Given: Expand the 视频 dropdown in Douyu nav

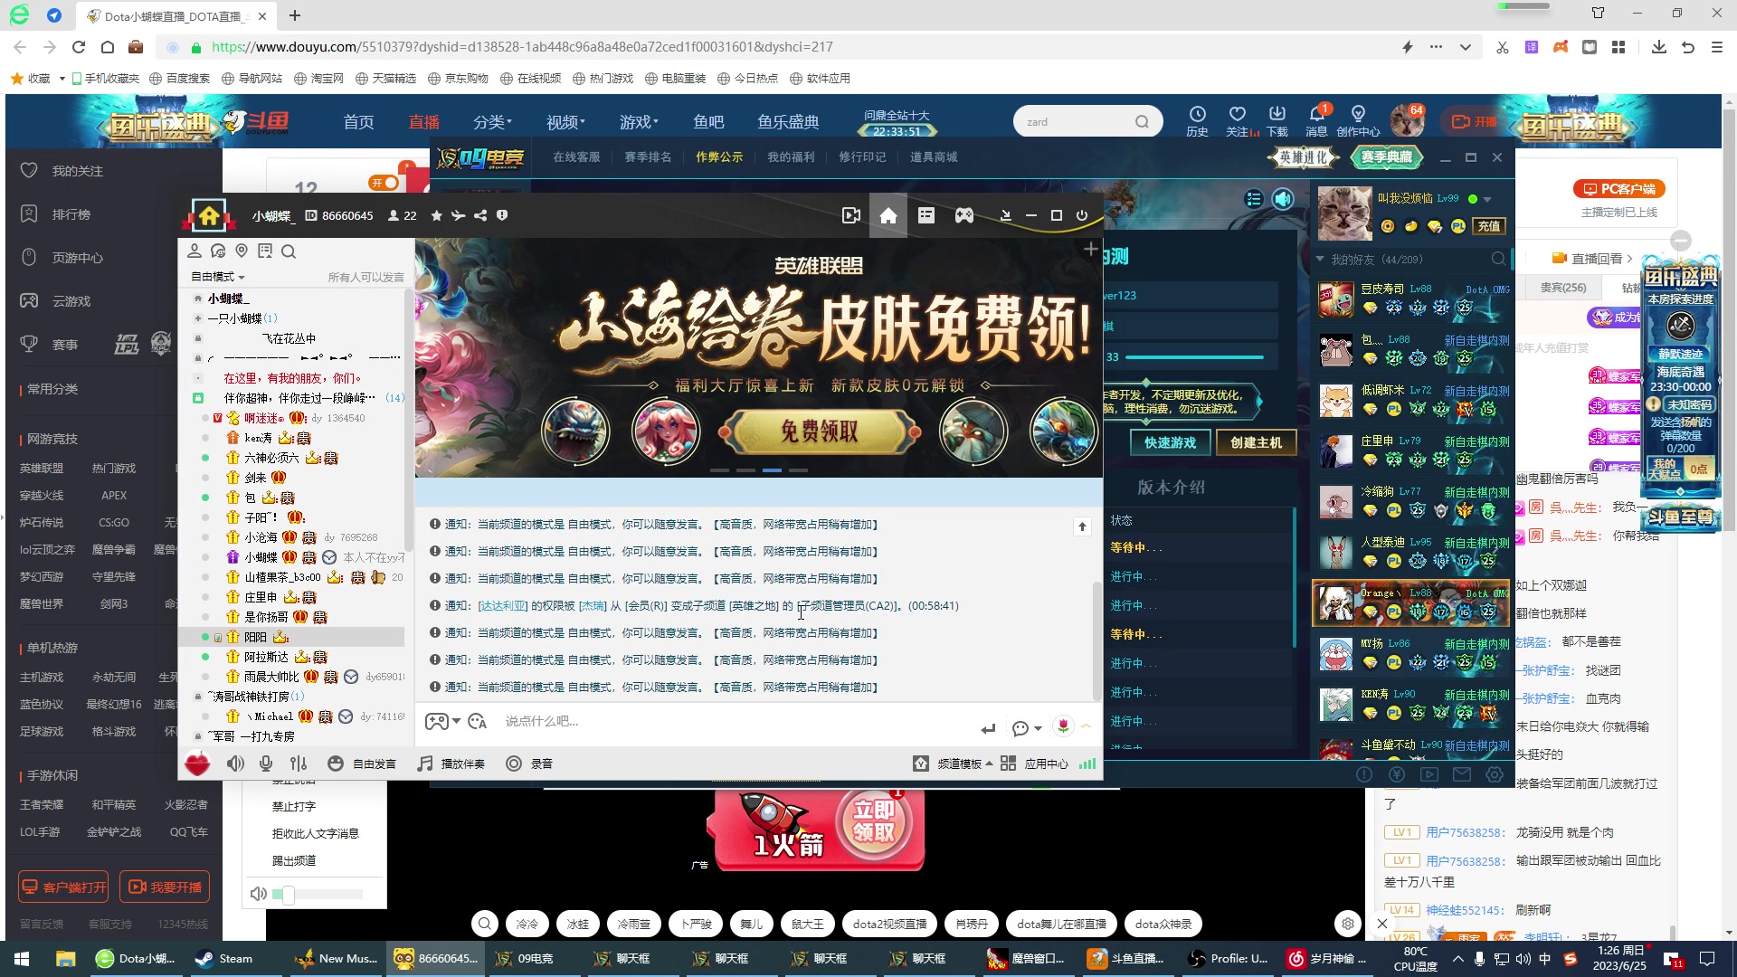Looking at the screenshot, I should [x=565, y=122].
